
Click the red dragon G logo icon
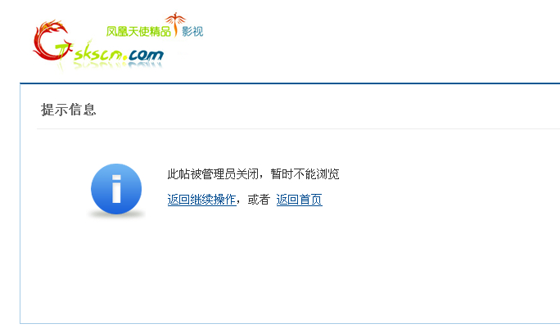point(52,40)
